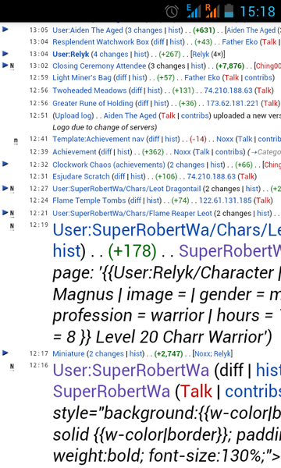281x468 pixels.
Task: Open Greater Rune of Holding page
Action: click(x=93, y=103)
